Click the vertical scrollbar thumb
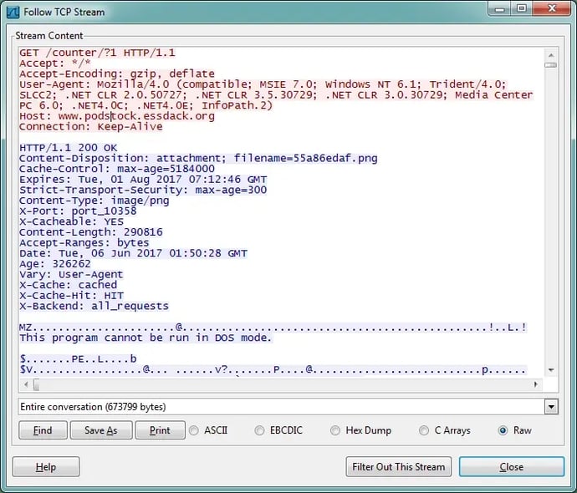Viewport: 577px width, 493px height. (551, 65)
